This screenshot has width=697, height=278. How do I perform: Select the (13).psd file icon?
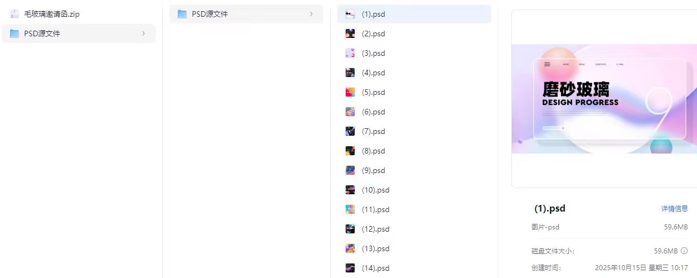pyautogui.click(x=350, y=248)
